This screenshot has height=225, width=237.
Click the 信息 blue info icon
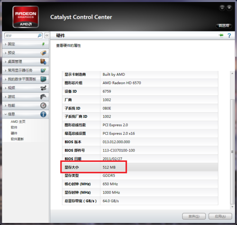(43, 114)
